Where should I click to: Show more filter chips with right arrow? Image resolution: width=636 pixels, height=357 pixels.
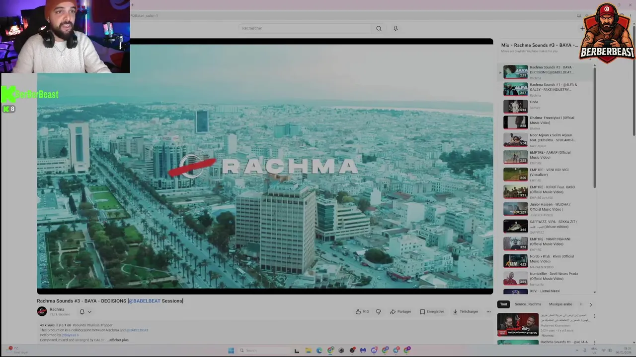(591, 304)
